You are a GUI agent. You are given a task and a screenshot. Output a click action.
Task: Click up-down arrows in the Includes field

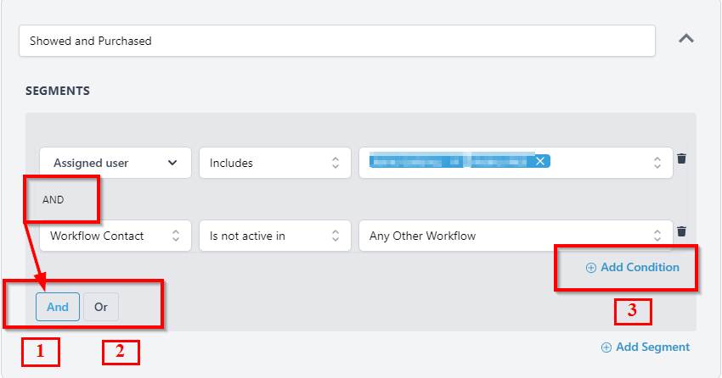tap(336, 163)
